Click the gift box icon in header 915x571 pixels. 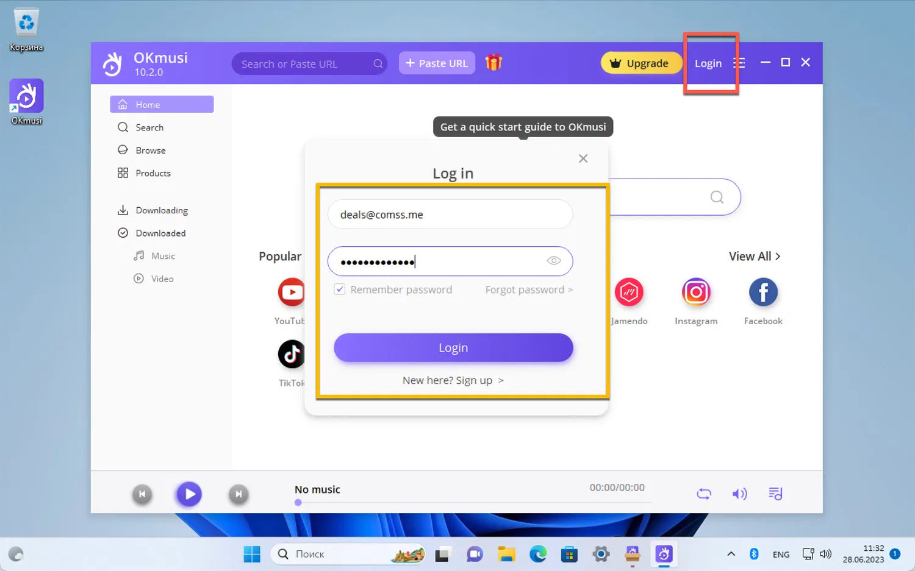493,62
